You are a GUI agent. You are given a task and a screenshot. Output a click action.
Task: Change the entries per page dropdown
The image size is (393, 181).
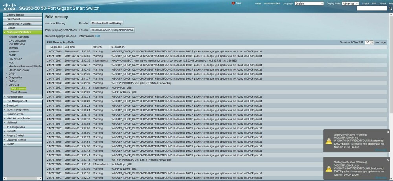tap(369, 42)
